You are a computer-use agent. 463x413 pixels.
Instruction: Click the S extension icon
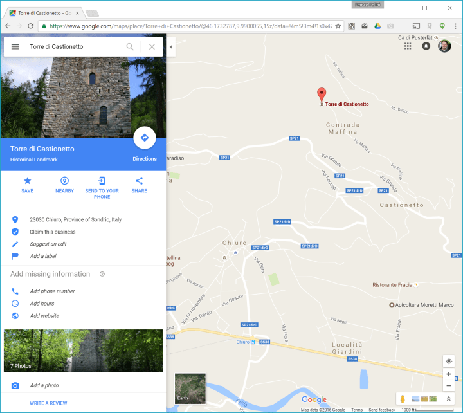click(x=351, y=26)
